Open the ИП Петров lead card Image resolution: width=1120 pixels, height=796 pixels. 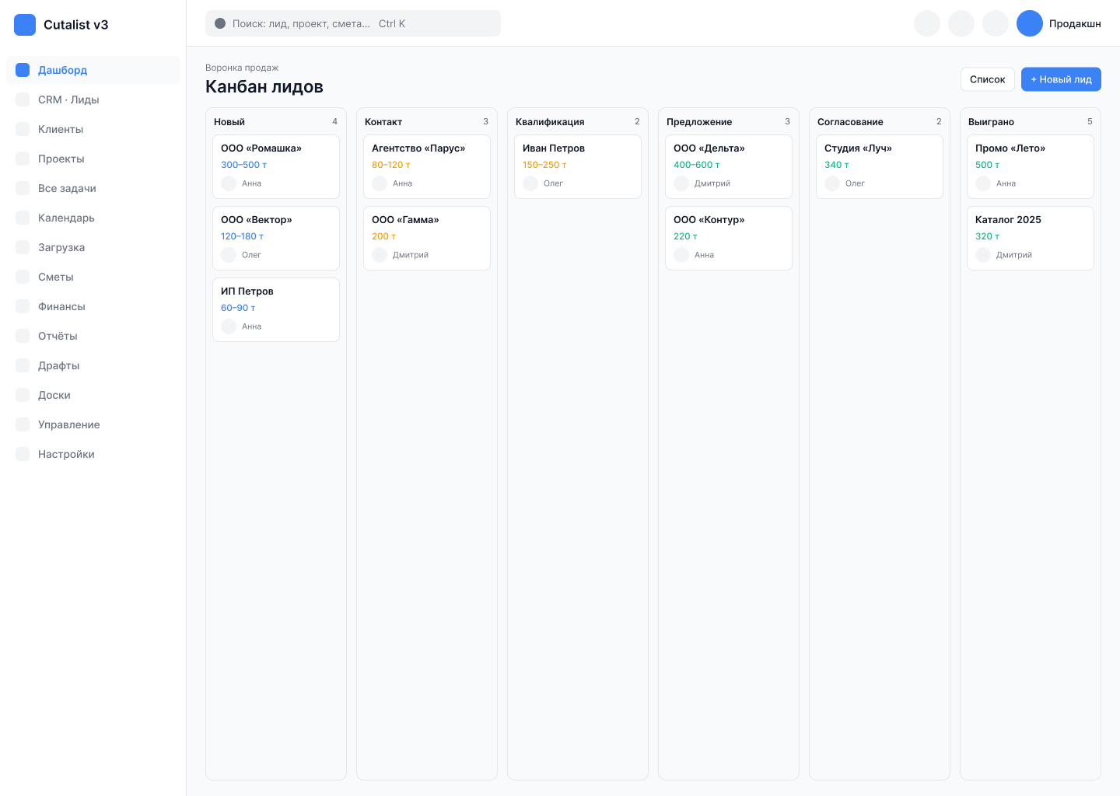(x=276, y=309)
